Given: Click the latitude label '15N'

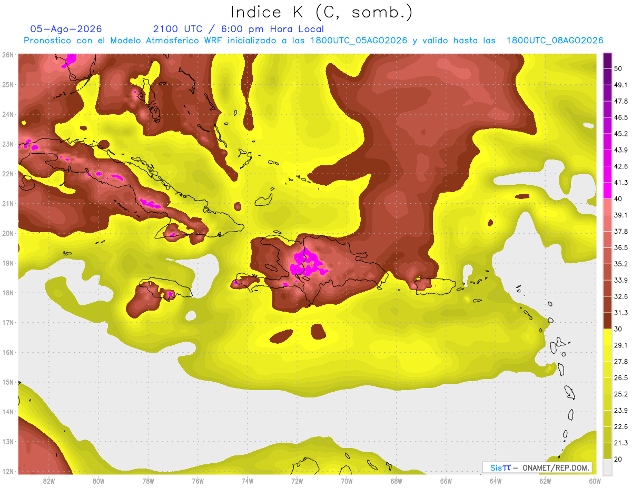Looking at the screenshot, I should [x=8, y=382].
